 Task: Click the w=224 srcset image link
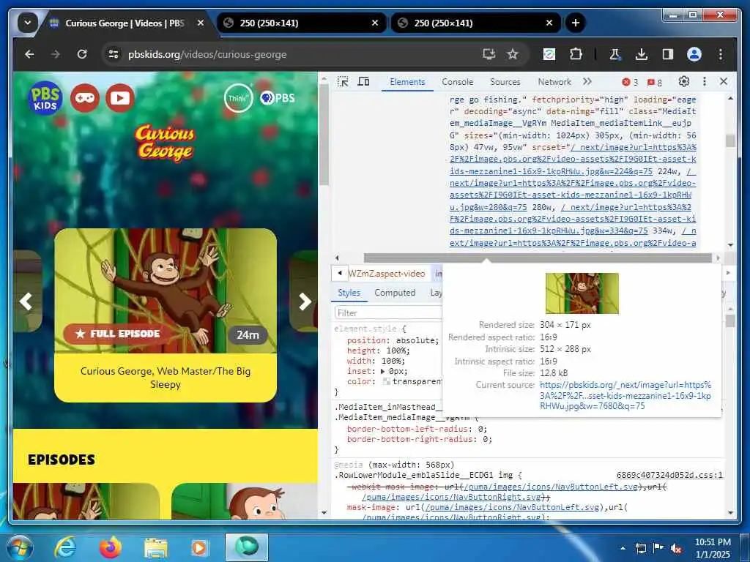(x=573, y=159)
